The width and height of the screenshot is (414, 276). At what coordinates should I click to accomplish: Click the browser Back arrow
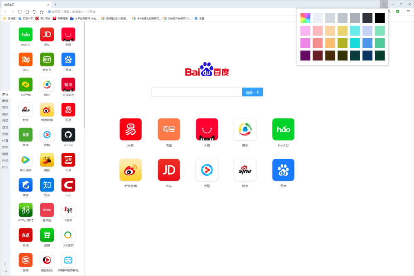(5, 12)
